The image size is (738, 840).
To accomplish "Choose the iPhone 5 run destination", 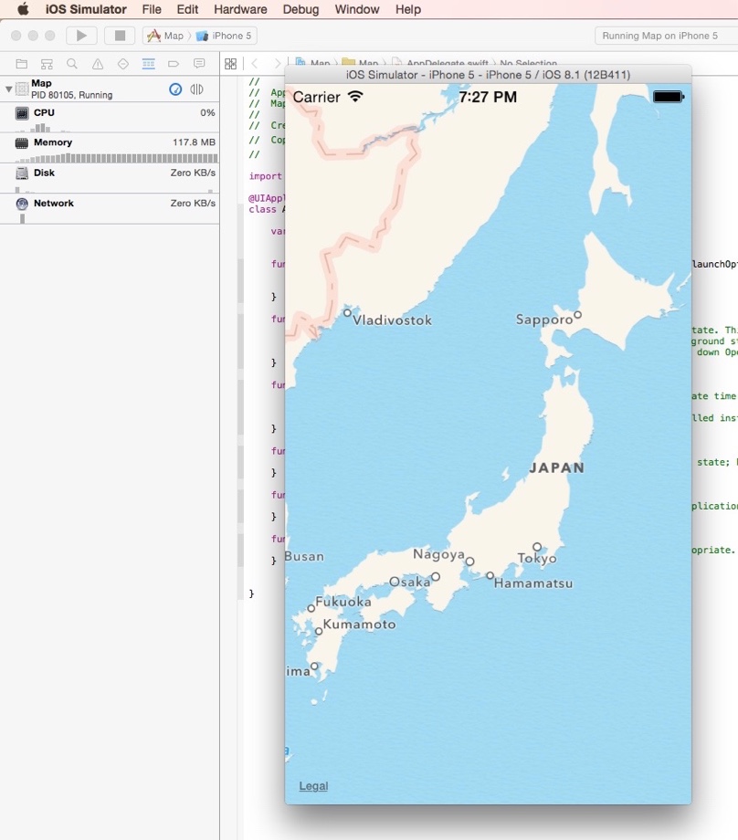I will pos(224,36).
